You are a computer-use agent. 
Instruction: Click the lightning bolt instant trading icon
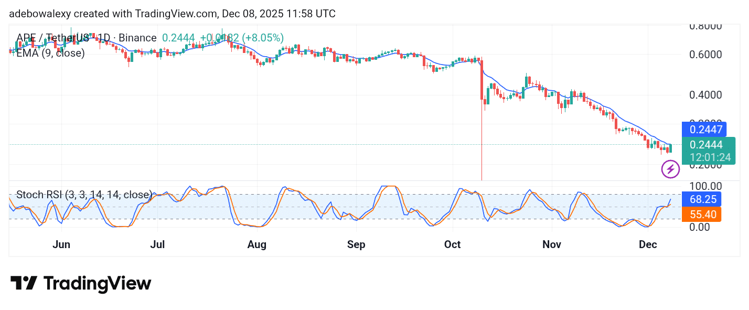tap(670, 169)
